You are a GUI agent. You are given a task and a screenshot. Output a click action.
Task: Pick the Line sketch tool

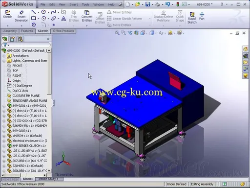34,12
